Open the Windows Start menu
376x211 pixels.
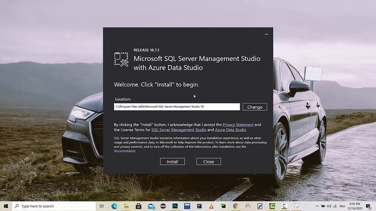[6, 206]
